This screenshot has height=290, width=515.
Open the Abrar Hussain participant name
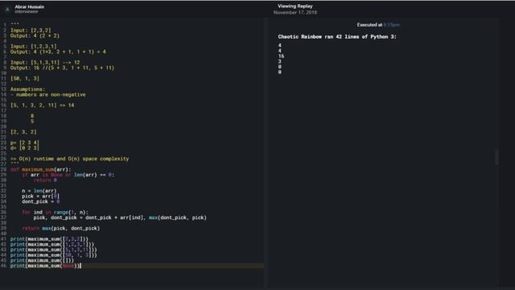click(29, 6)
